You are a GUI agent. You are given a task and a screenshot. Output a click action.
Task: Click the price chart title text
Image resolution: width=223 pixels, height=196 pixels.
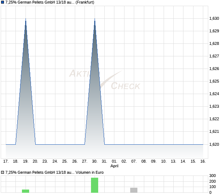tap(50, 2)
